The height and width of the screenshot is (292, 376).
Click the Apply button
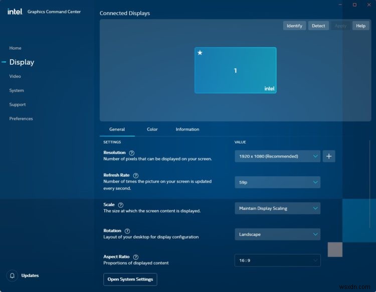click(341, 26)
